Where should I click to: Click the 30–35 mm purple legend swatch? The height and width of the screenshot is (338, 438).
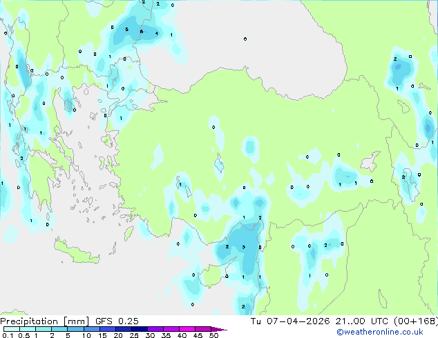[x=155, y=329]
